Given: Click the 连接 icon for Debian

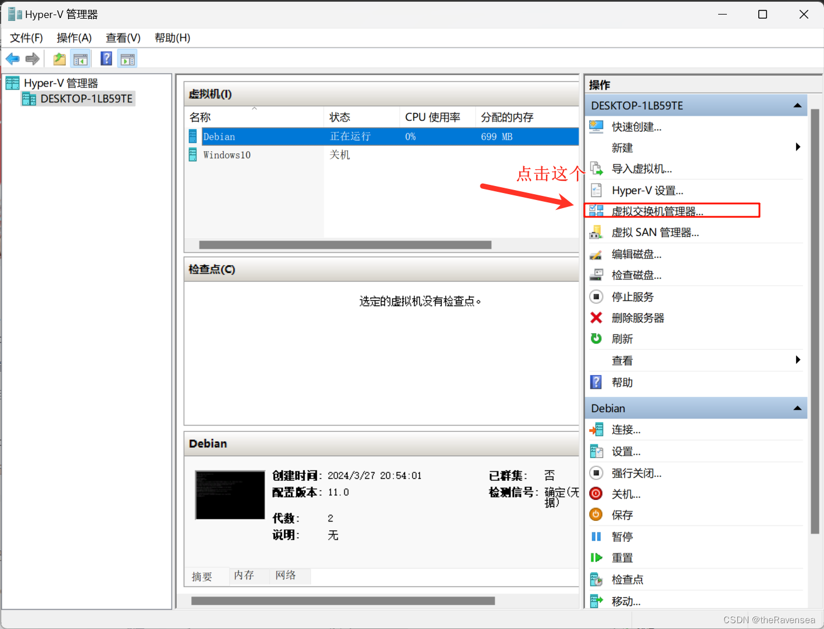Looking at the screenshot, I should [596, 430].
